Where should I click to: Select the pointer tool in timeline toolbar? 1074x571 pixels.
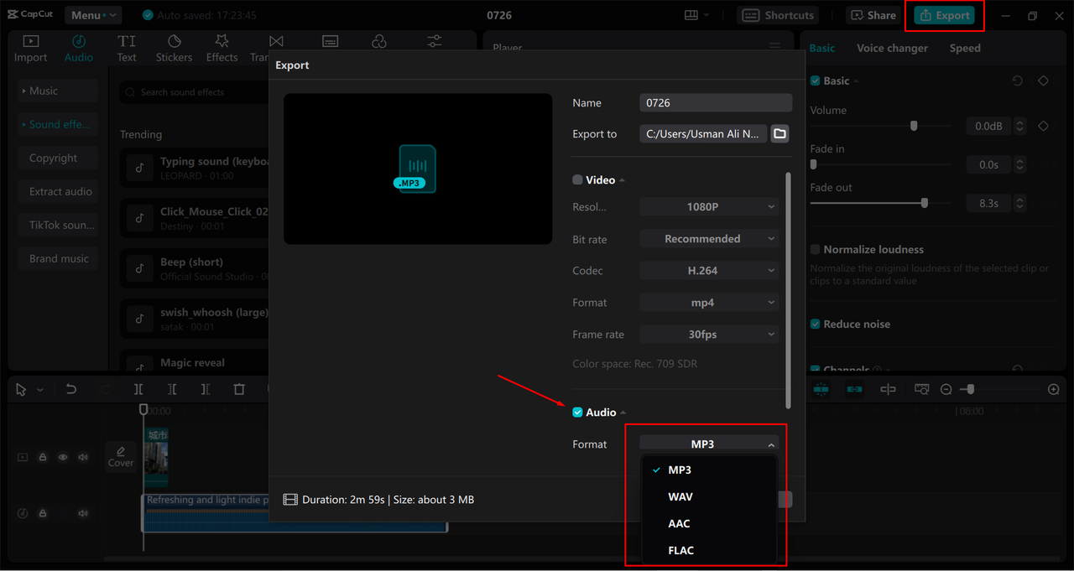click(x=21, y=389)
